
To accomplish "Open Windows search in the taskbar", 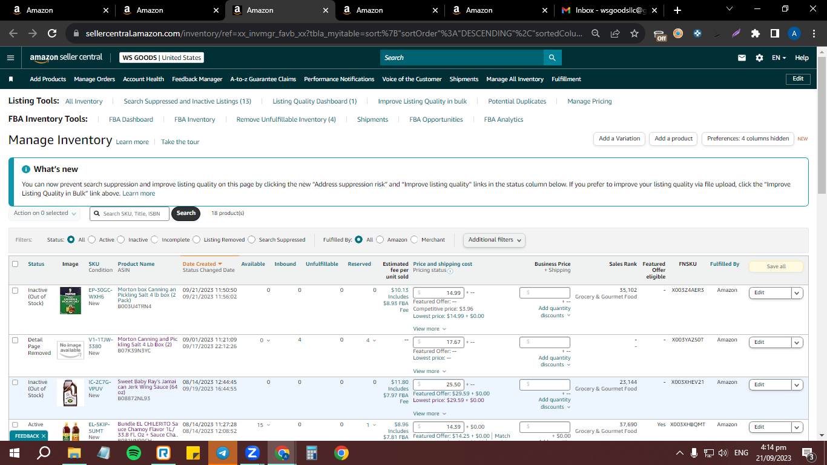I will 44,453.
